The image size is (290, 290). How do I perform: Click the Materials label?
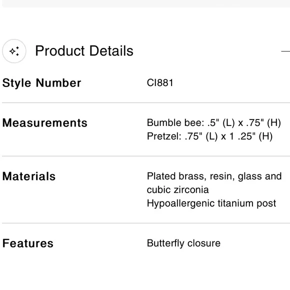[29, 176]
